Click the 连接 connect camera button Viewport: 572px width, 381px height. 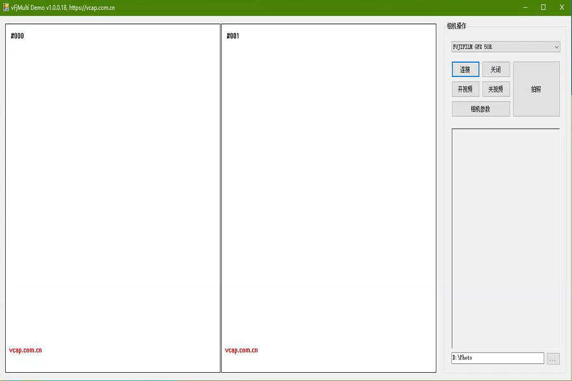pyautogui.click(x=465, y=69)
